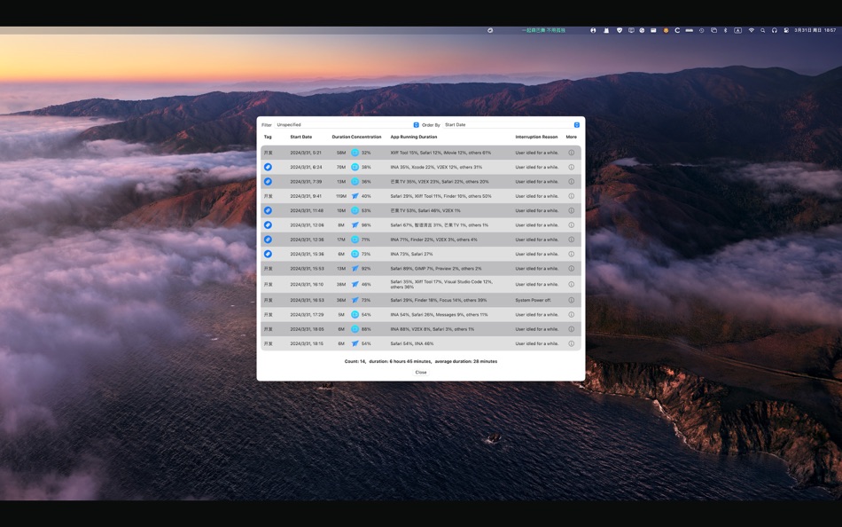Open info details for the 12:06 session
Screen dimensions: 842x527
(572, 225)
